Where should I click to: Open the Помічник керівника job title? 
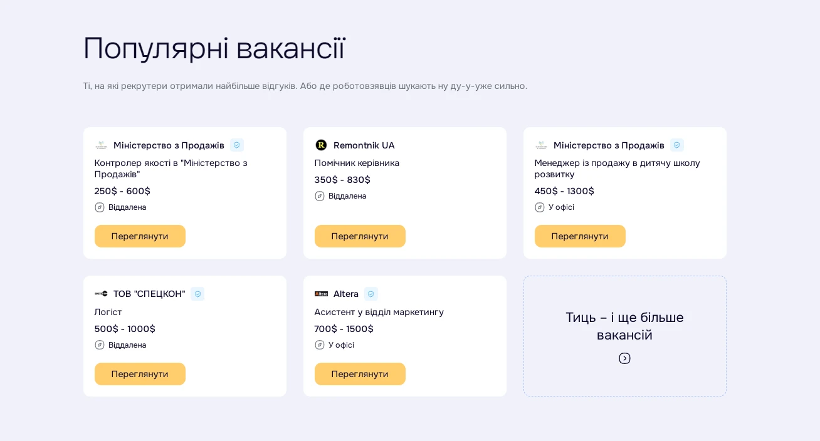(357, 163)
